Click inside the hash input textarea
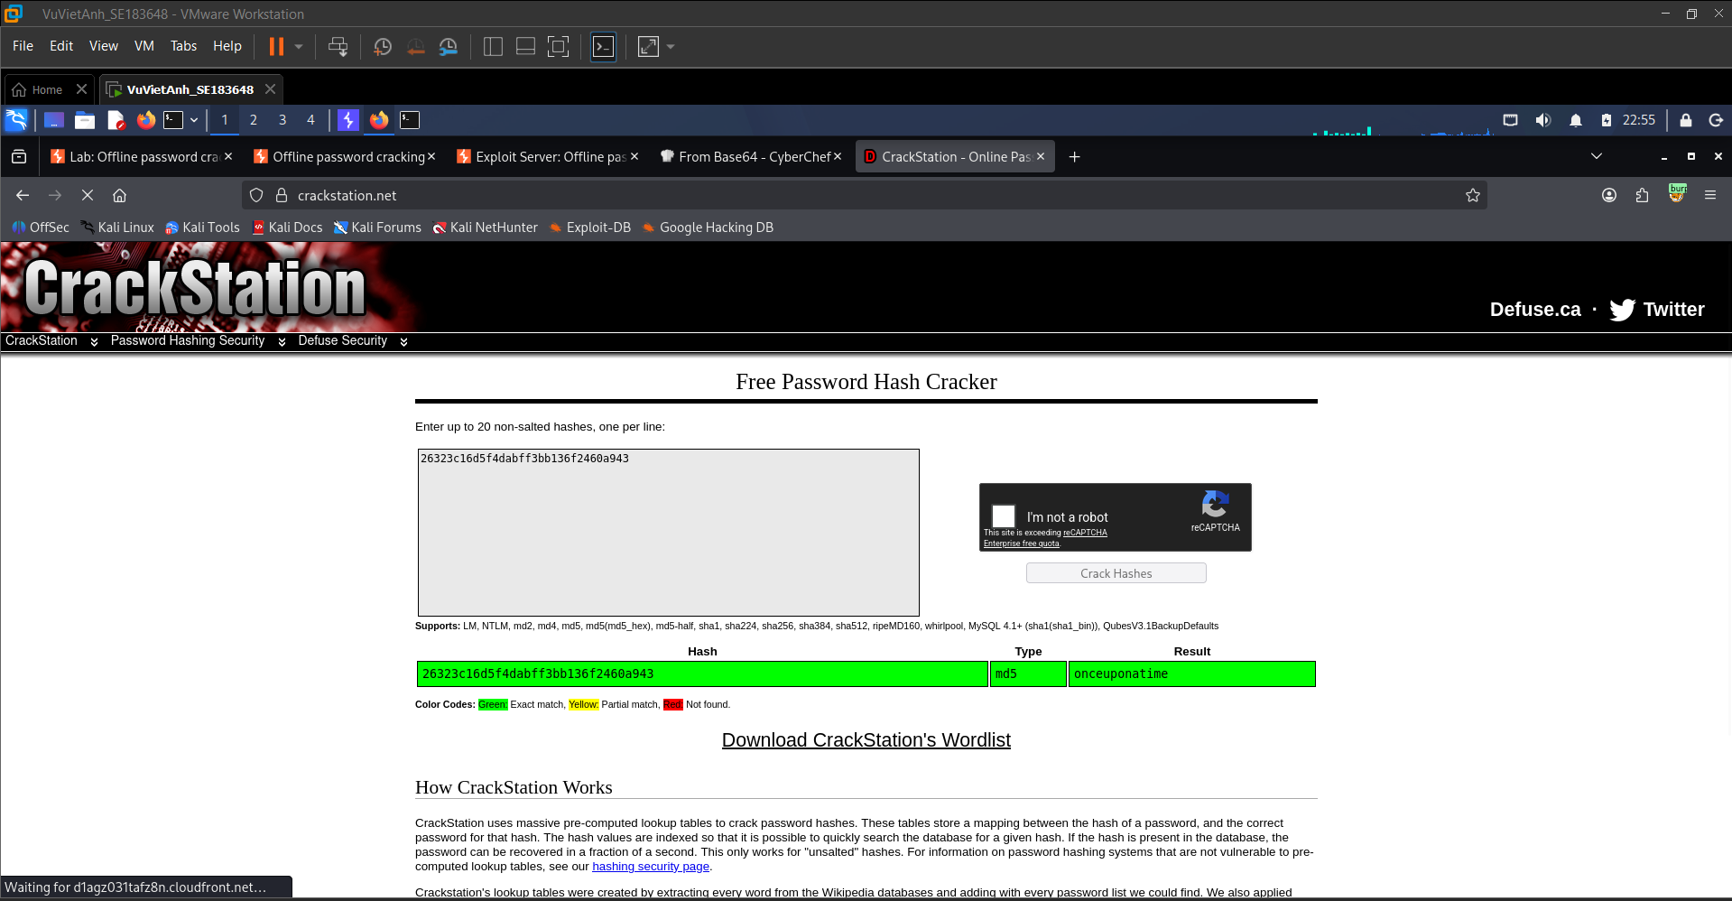The width and height of the screenshot is (1732, 901). 668,533
